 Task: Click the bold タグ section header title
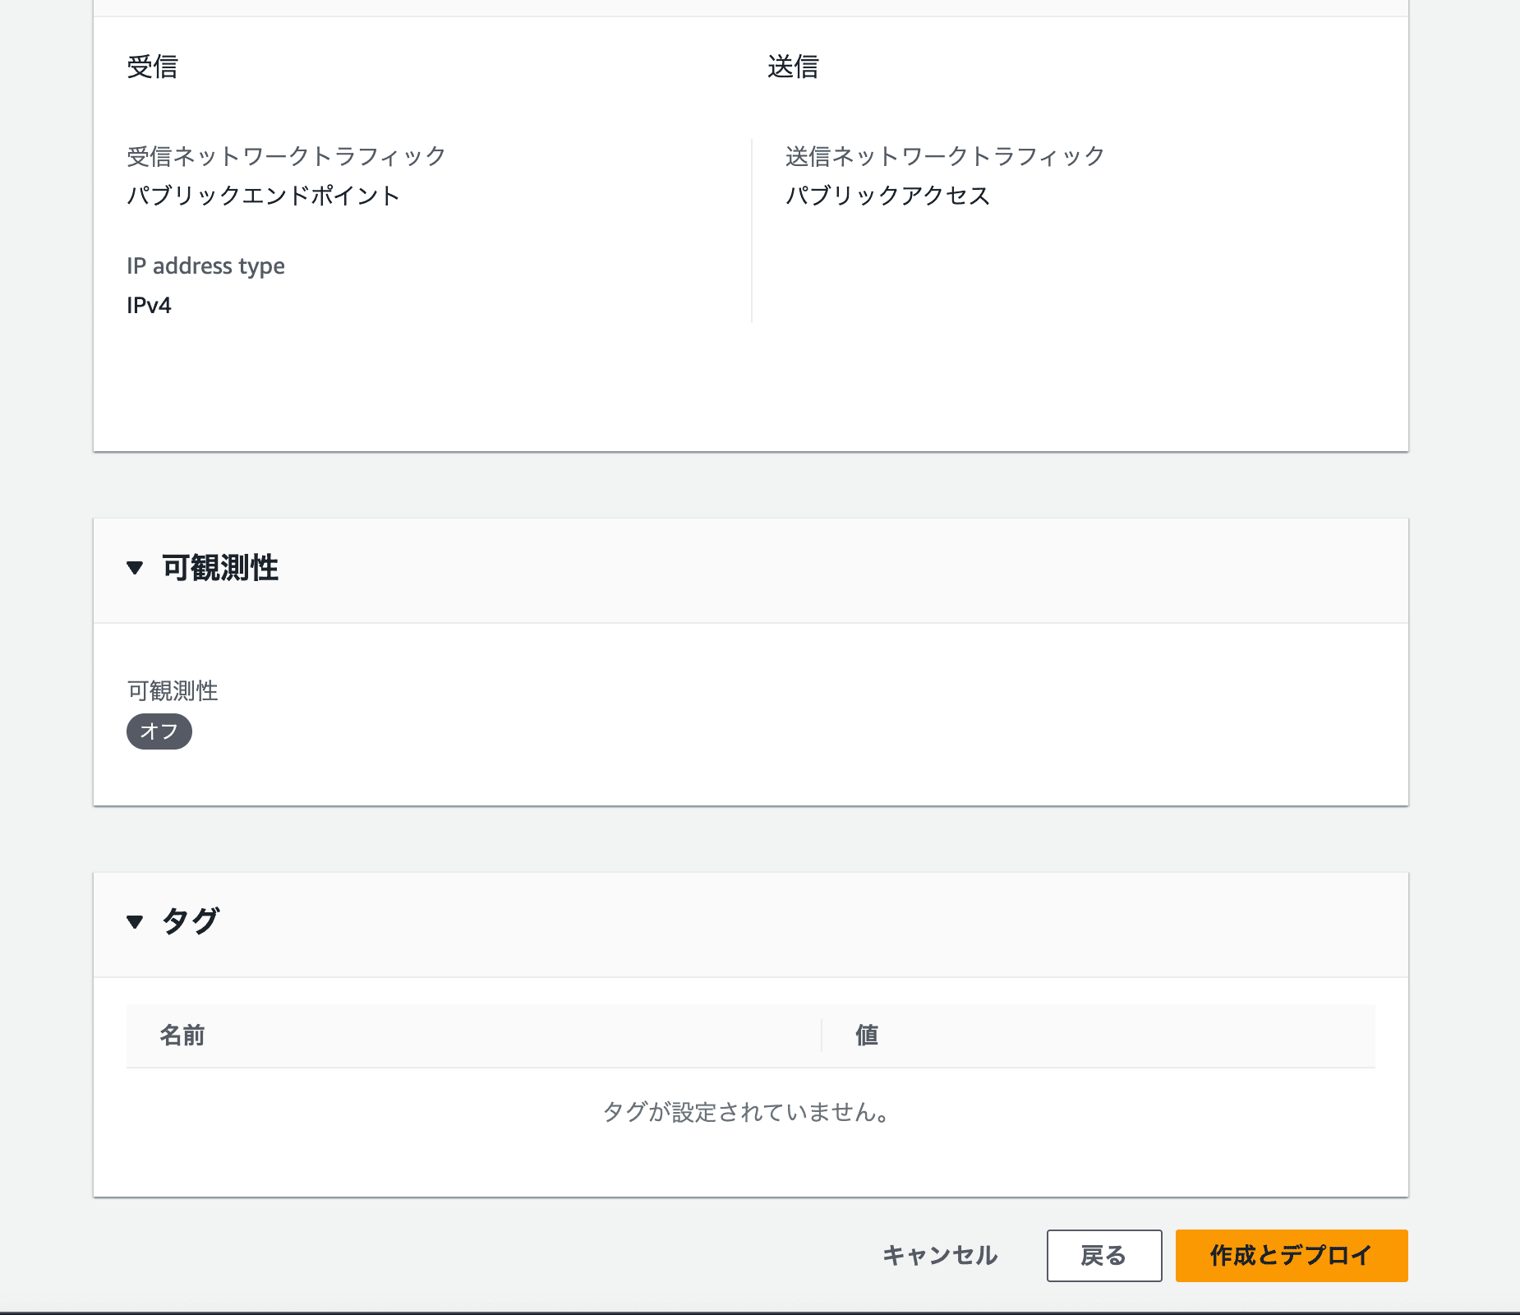[x=190, y=921]
